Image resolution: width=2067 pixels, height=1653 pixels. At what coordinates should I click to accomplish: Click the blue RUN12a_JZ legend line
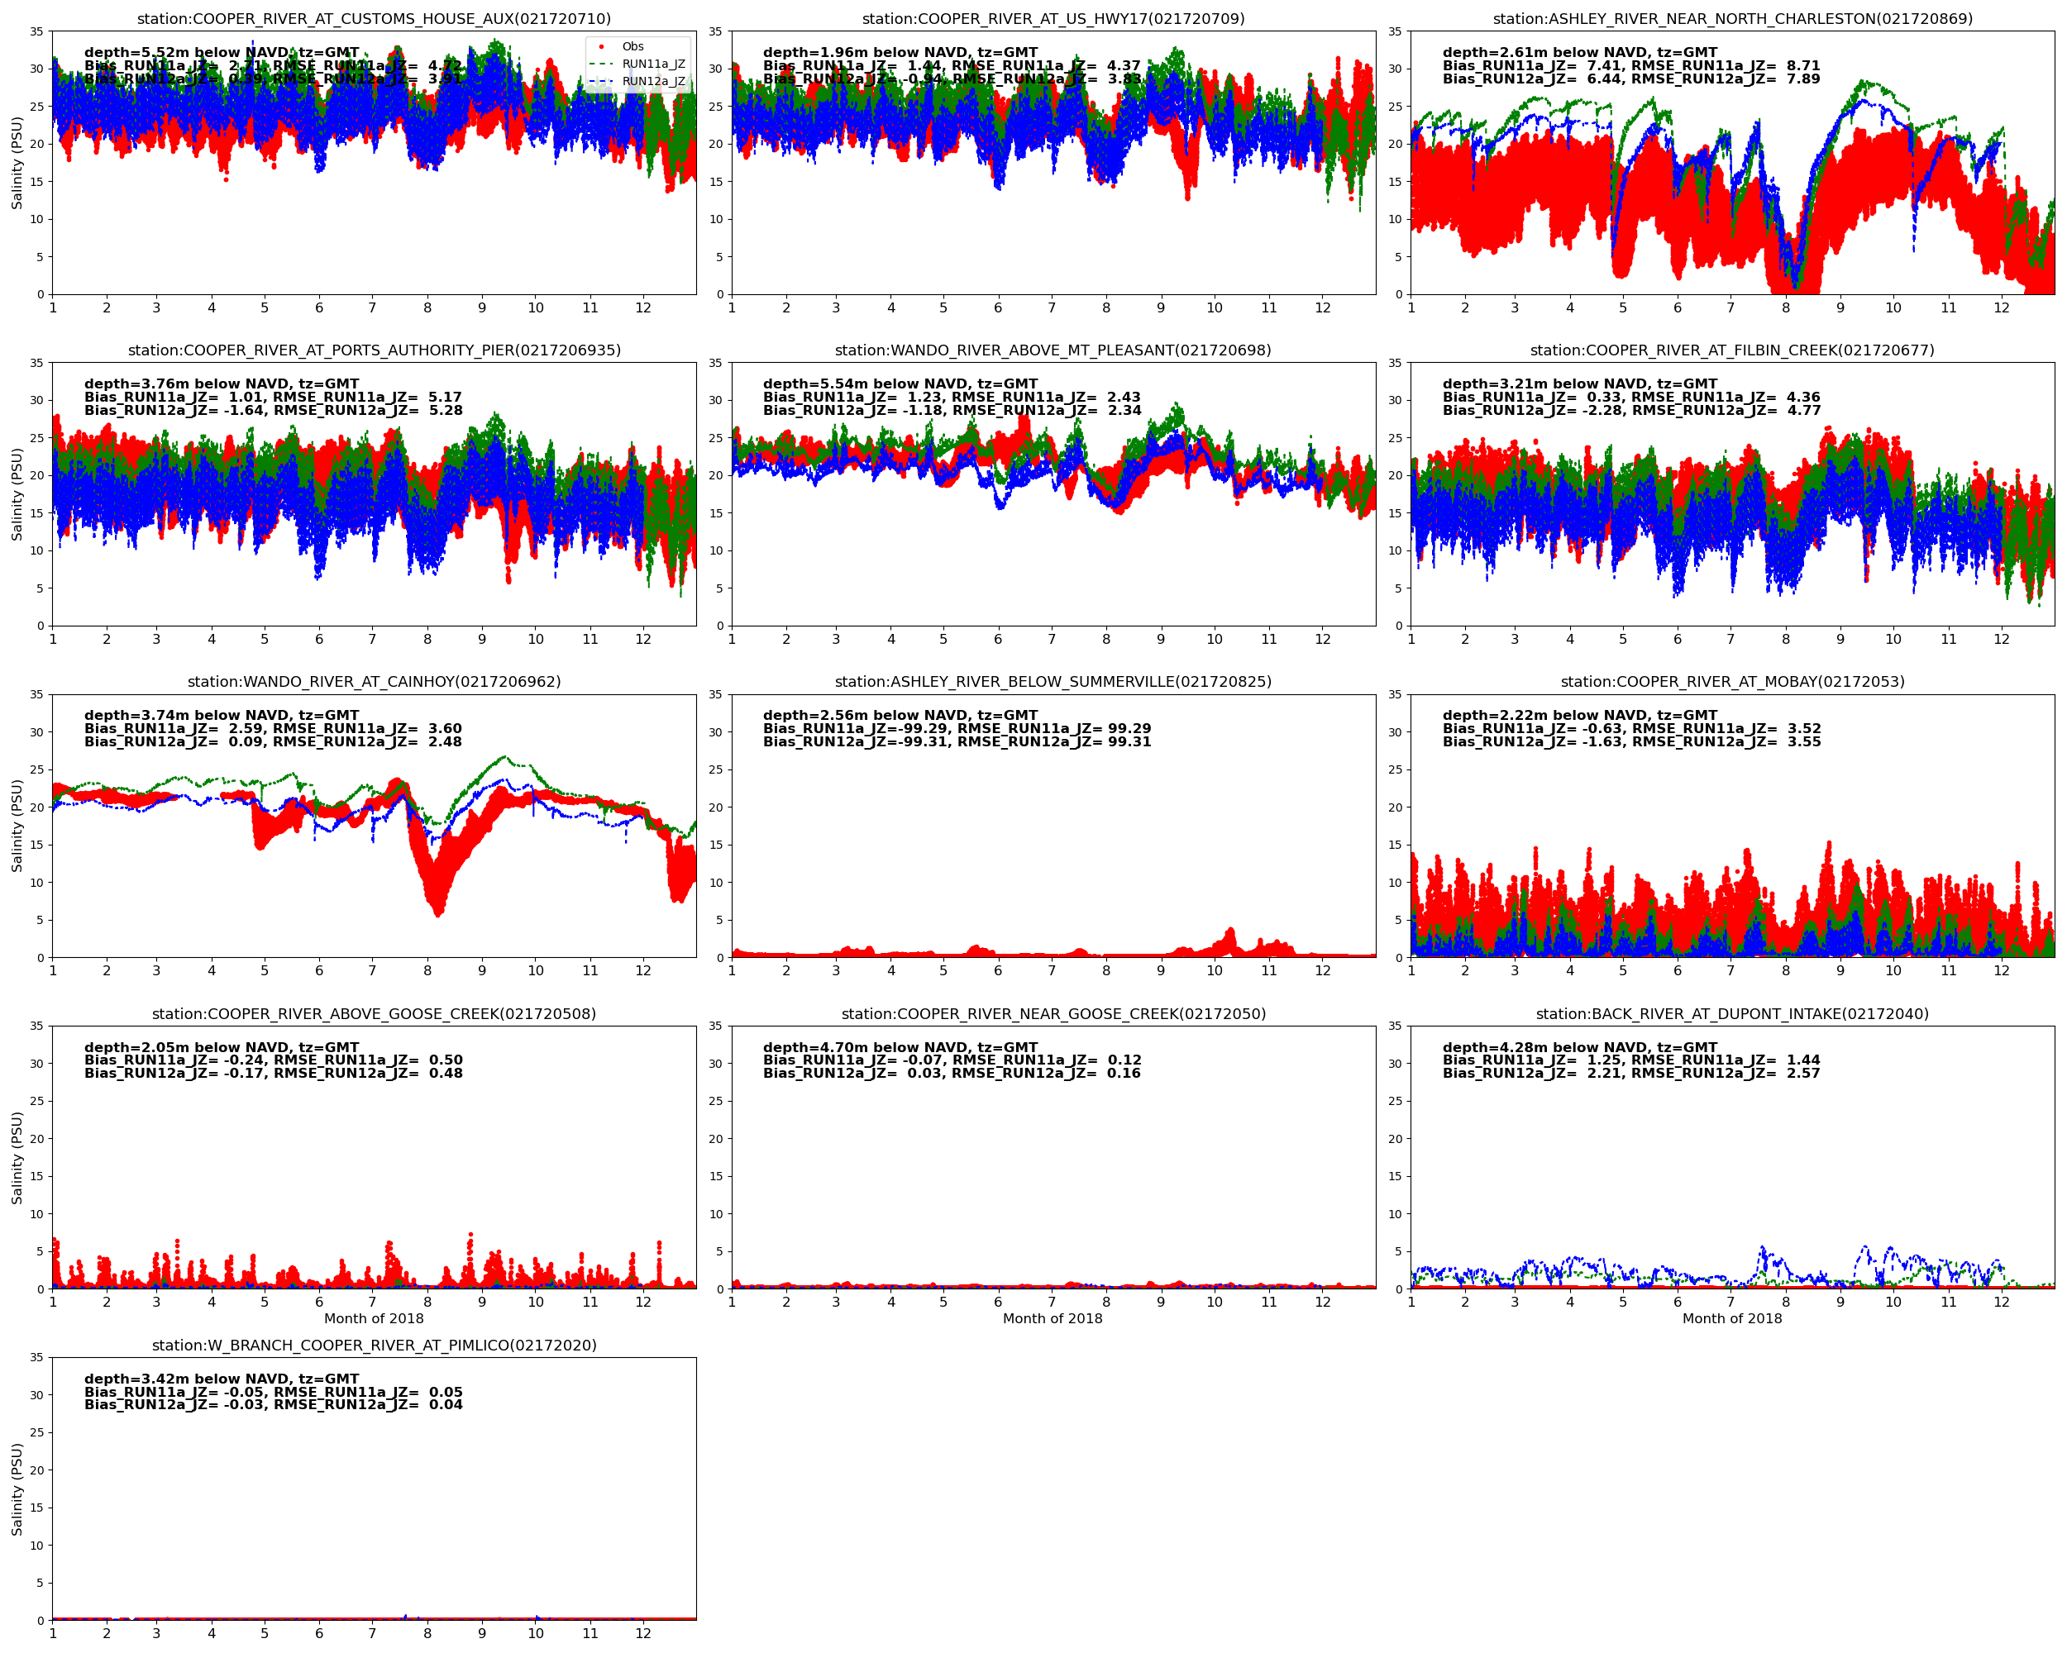click(x=601, y=82)
